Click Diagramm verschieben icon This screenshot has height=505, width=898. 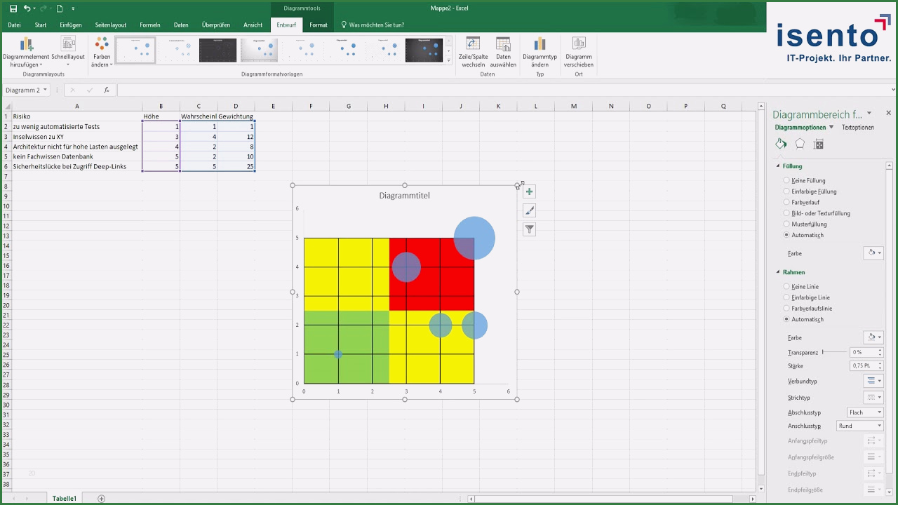click(x=579, y=46)
